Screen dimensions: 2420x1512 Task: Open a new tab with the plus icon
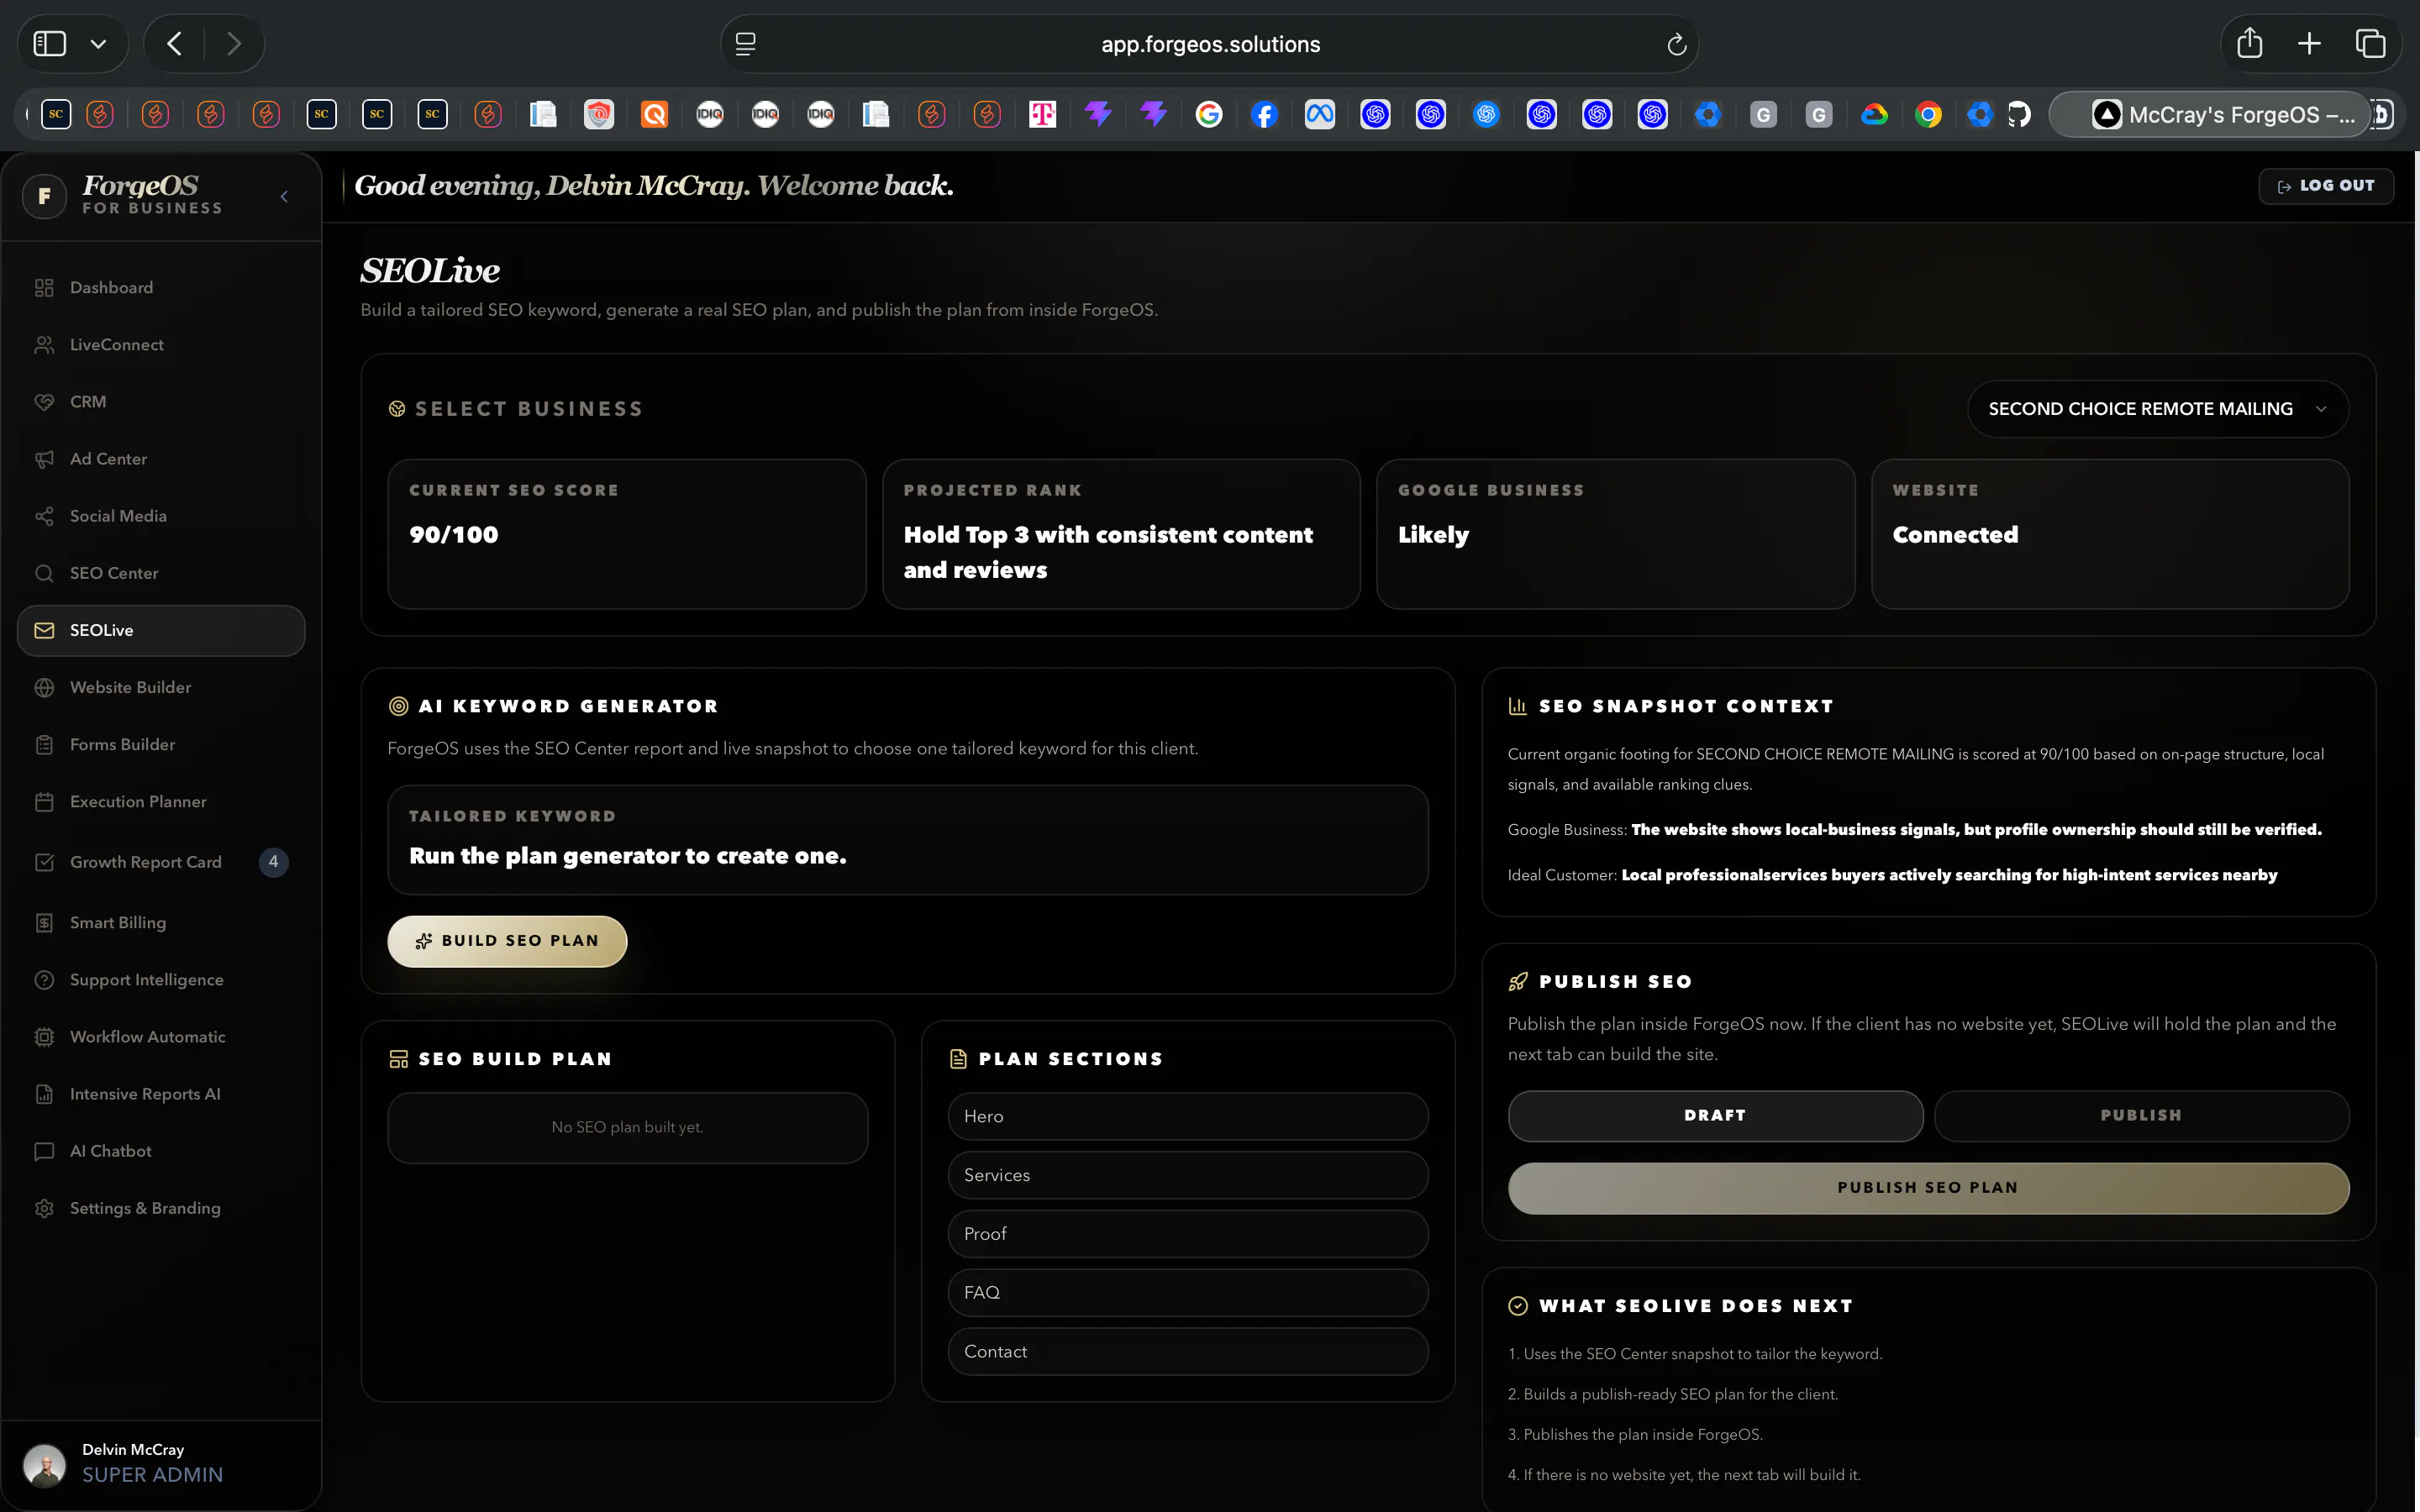click(x=2309, y=43)
